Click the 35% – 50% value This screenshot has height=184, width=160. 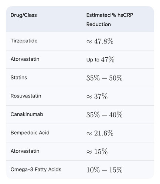(x=105, y=78)
